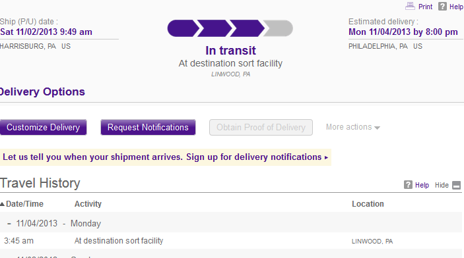Hide the Travel History section
Viewport: 464px width, 258px height.
[x=442, y=185]
